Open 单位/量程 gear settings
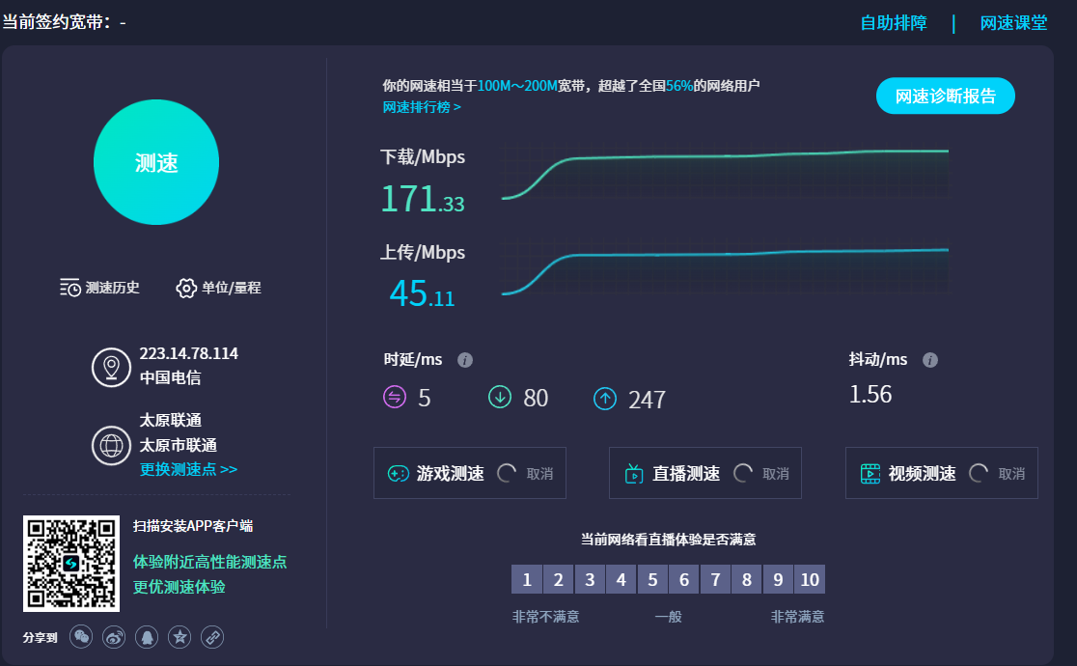Viewport: 1077px width, 666px height. [218, 288]
